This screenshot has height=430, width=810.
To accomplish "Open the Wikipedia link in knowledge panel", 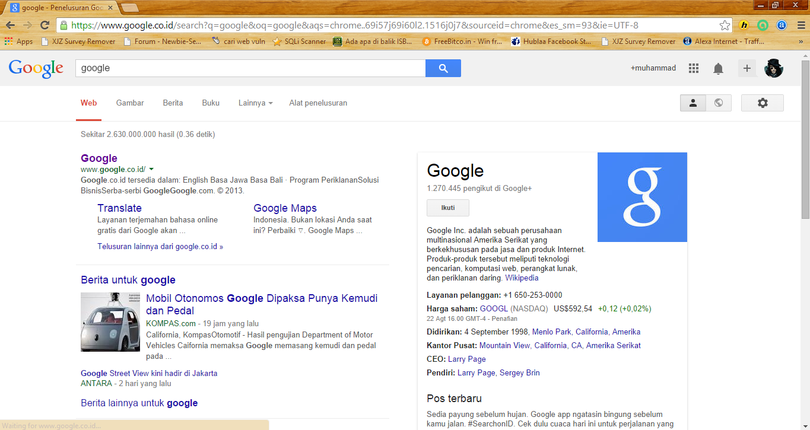I will [x=522, y=278].
